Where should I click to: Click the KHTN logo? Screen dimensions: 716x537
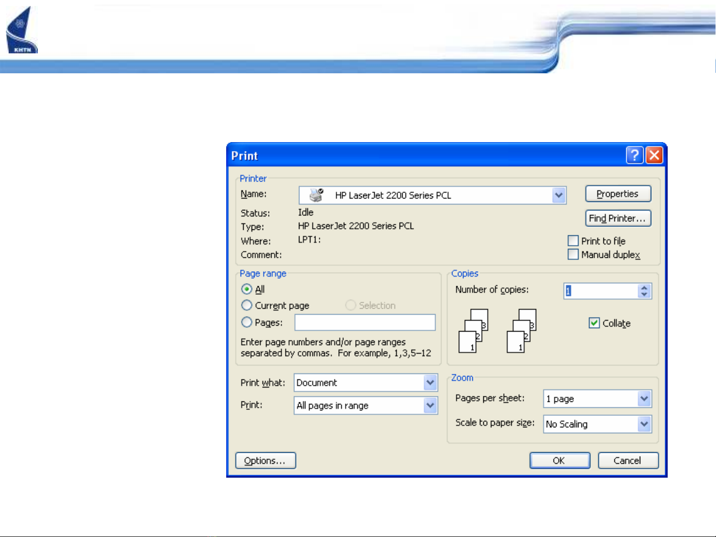tap(21, 31)
